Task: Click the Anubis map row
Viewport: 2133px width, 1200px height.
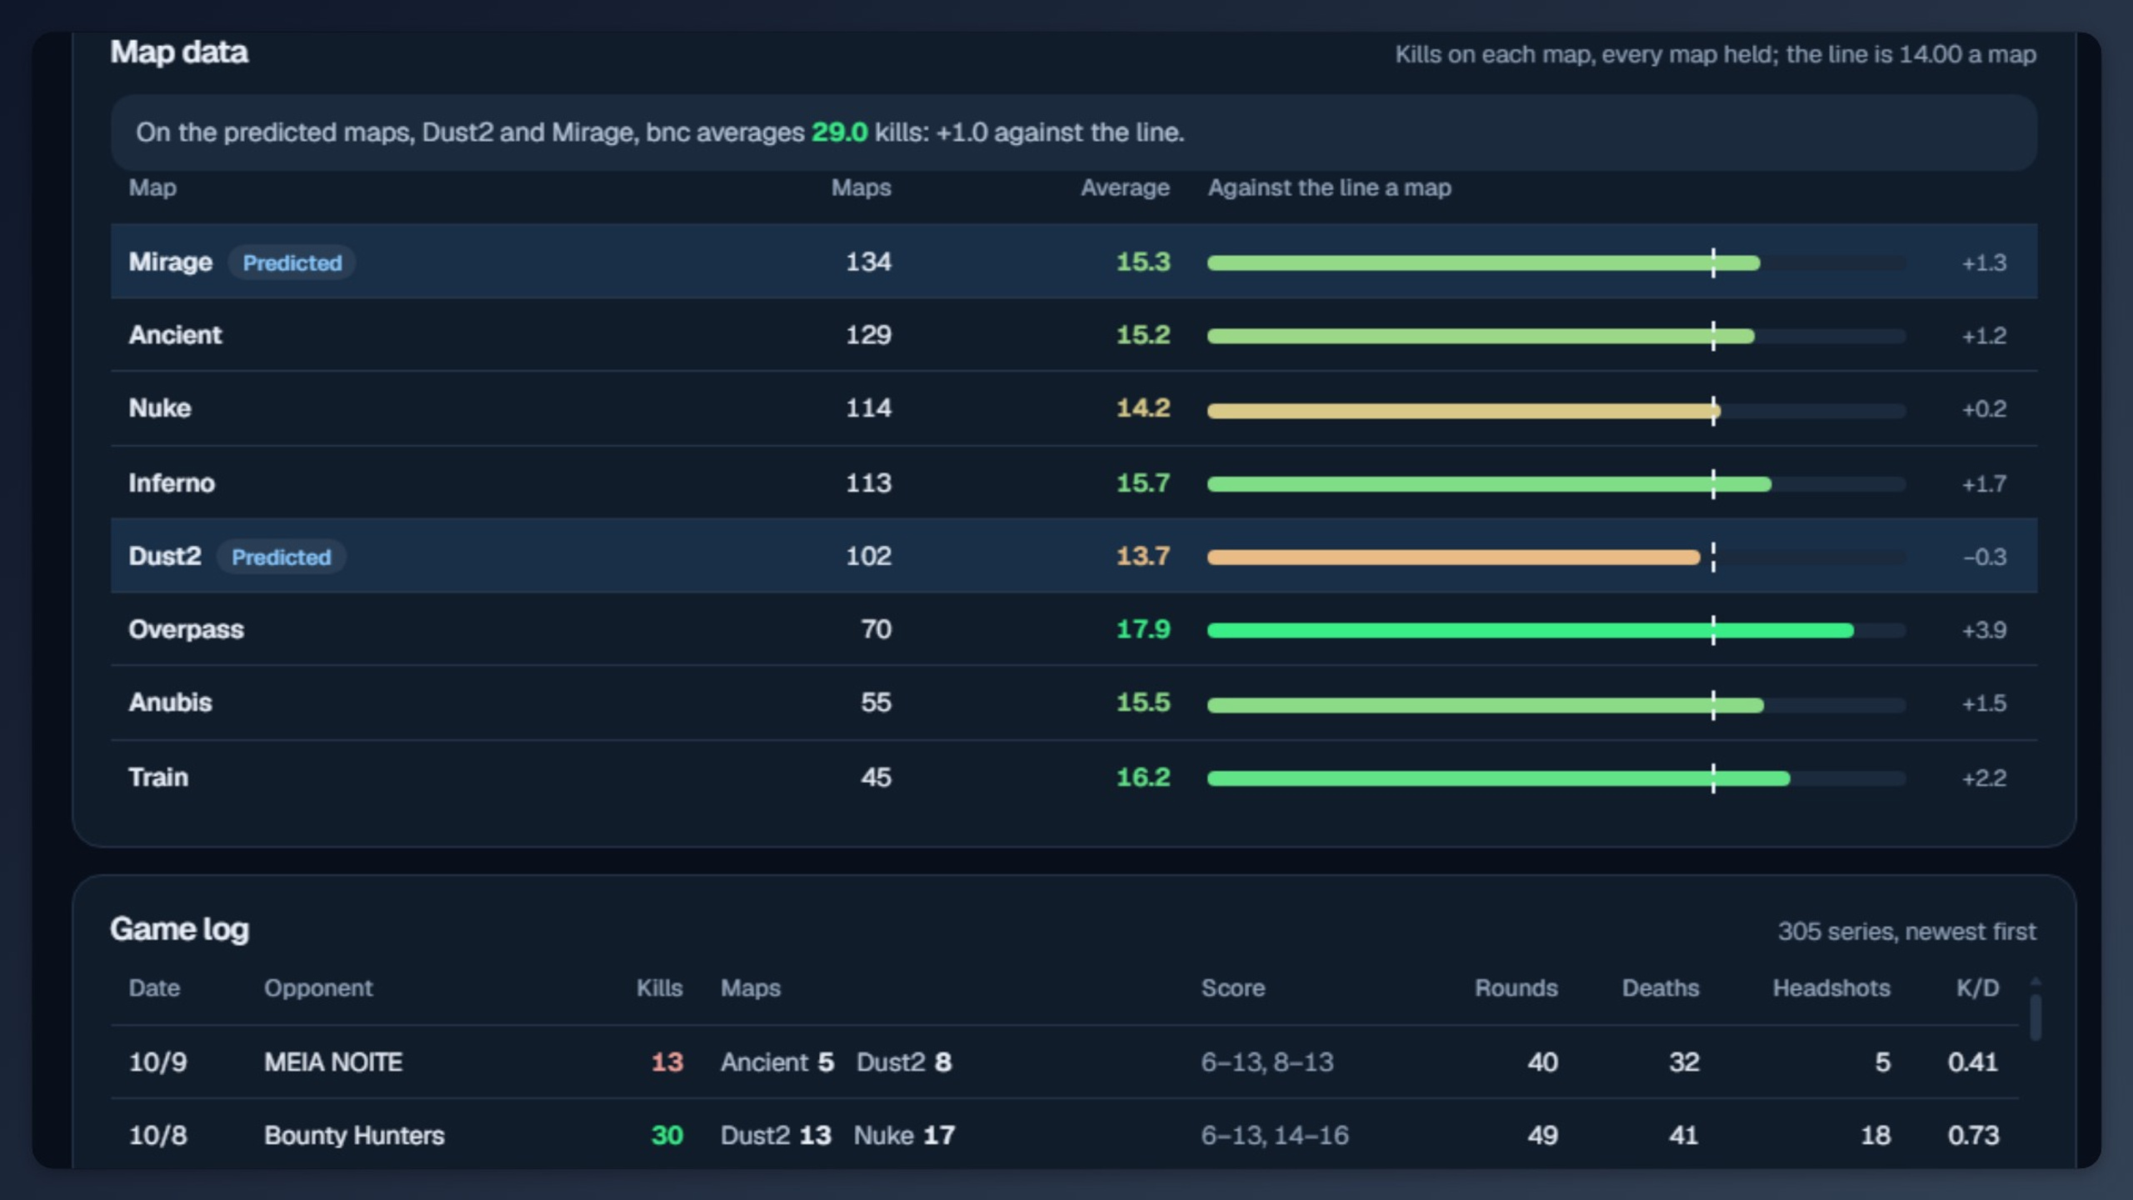Action: pyautogui.click(x=1074, y=702)
